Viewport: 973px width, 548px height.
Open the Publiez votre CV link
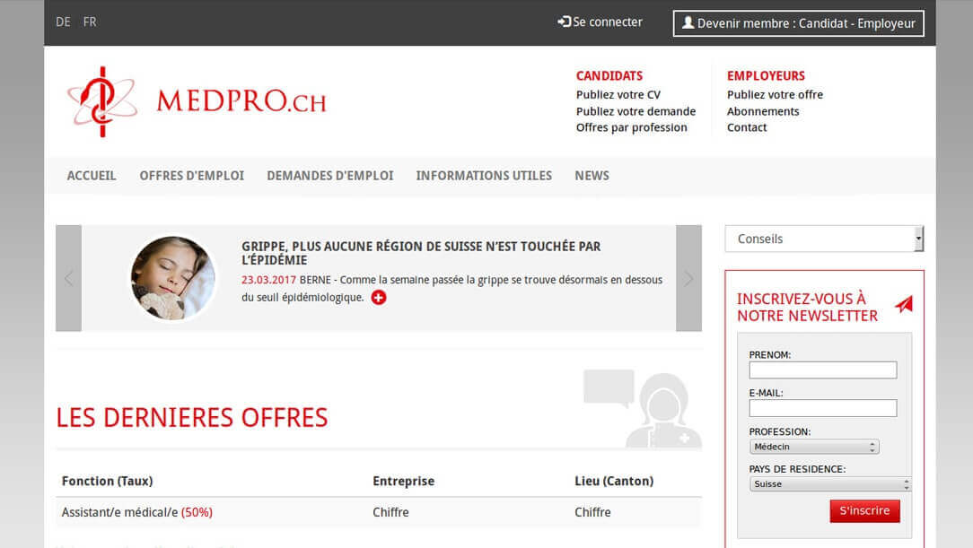[x=618, y=94]
